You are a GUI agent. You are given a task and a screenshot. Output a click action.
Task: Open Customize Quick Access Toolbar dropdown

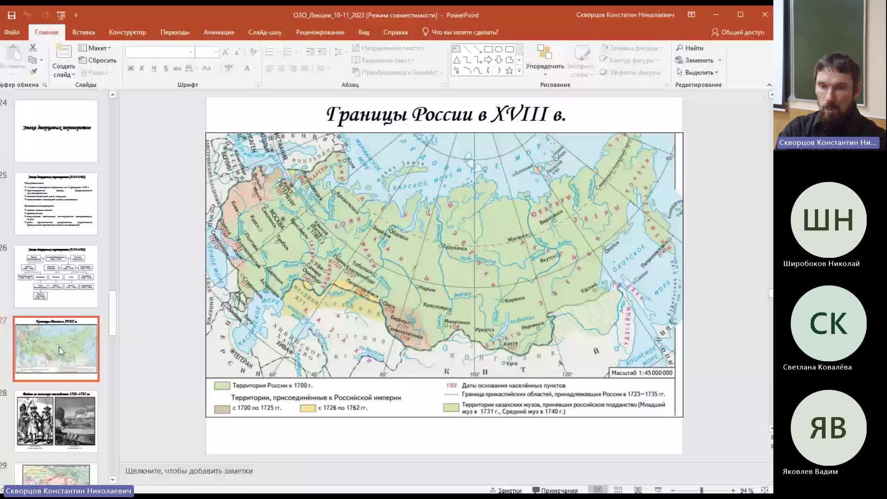(76, 15)
